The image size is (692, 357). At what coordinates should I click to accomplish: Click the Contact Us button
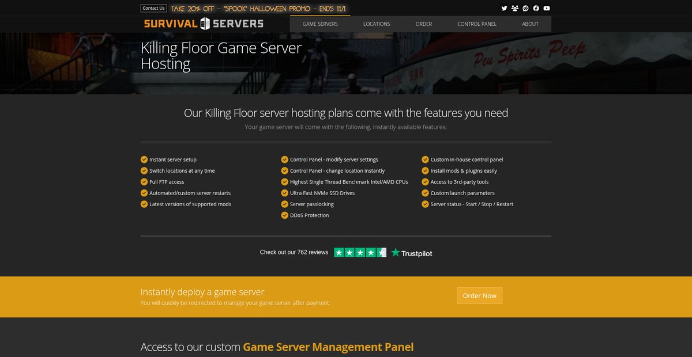point(153,8)
